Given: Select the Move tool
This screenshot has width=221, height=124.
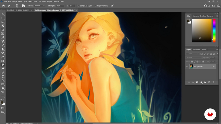Looking at the screenshot, I should tap(3, 14).
